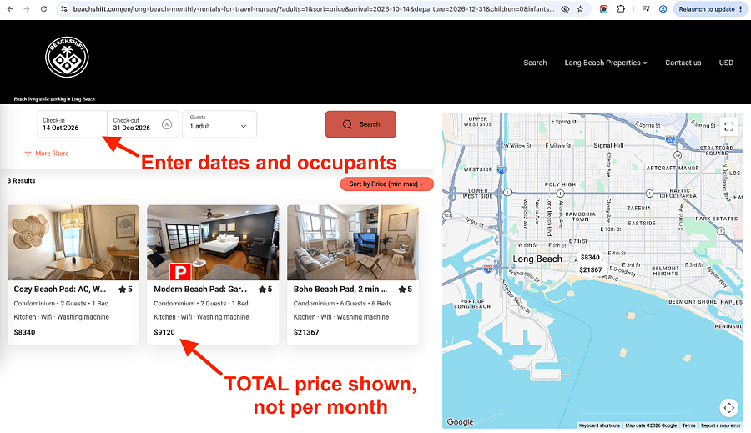
Task: Open Cozy Beach Pad photo thumbnail
Action: [73, 243]
